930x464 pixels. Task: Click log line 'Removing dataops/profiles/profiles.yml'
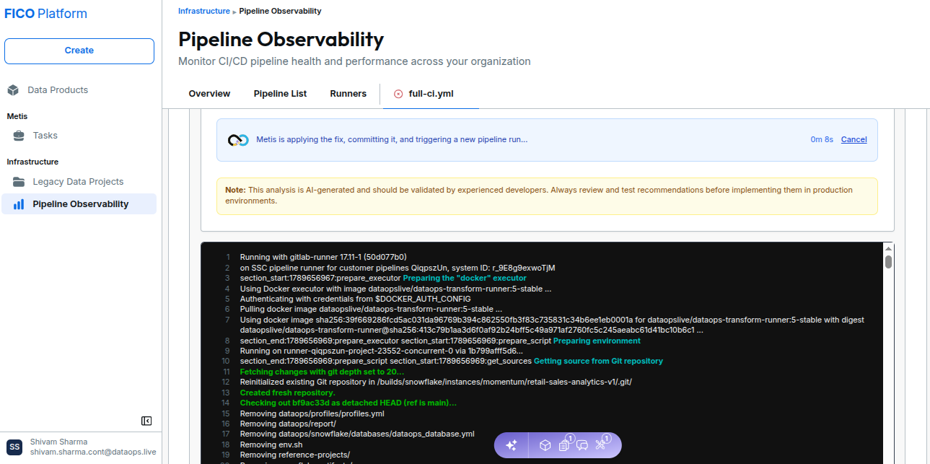(312, 413)
